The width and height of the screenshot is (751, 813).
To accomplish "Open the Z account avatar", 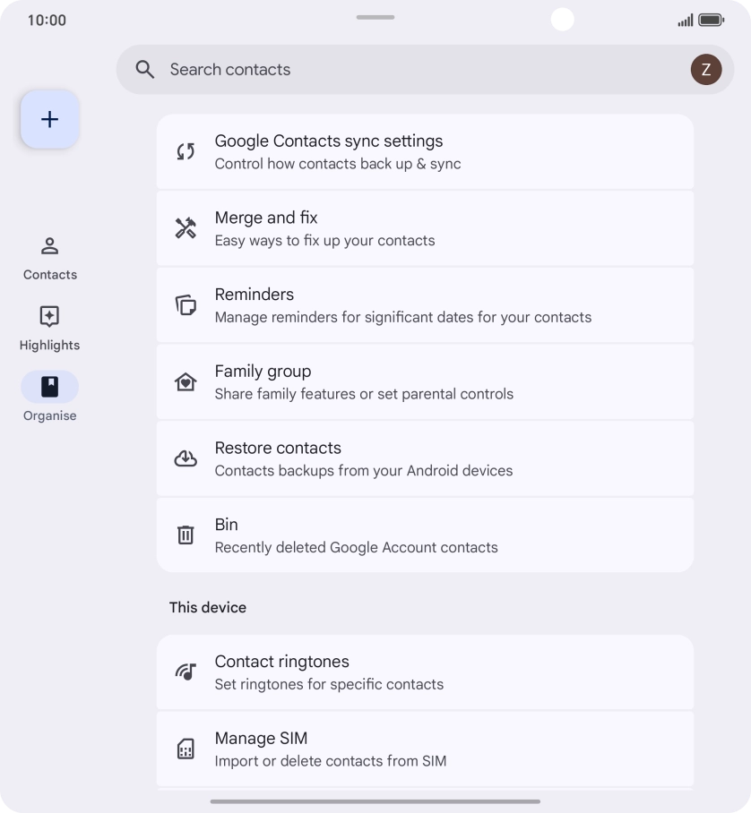I will click(705, 70).
